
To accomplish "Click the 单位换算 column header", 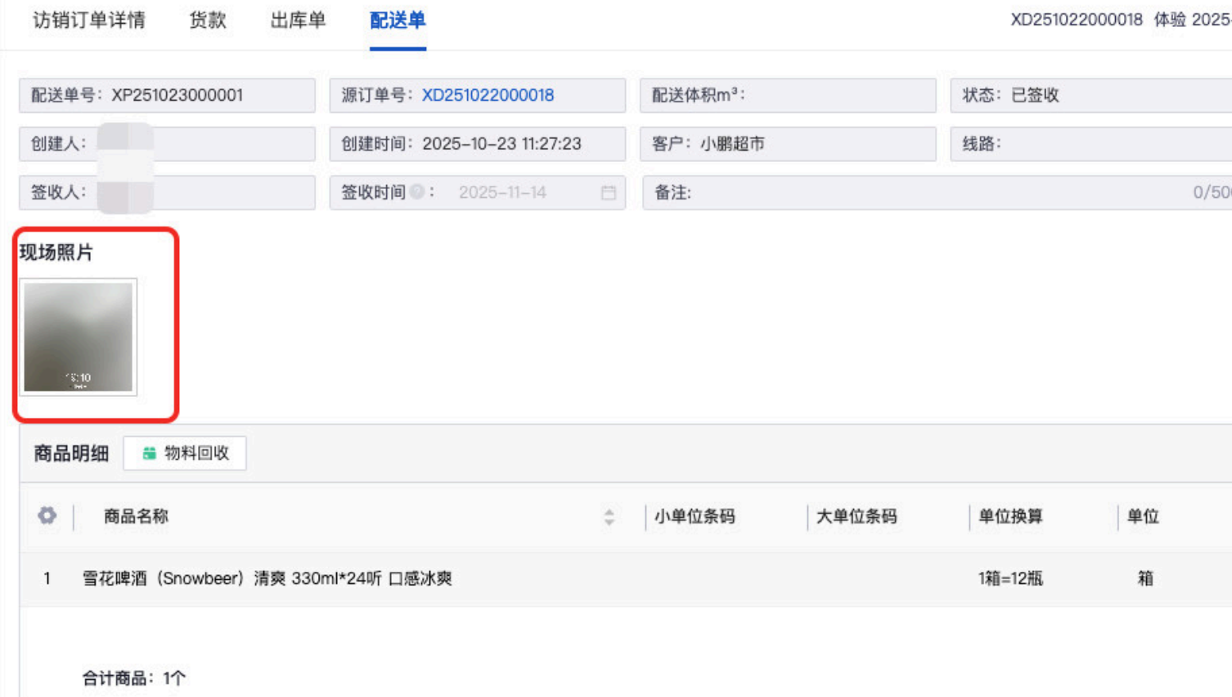I will [x=1010, y=517].
